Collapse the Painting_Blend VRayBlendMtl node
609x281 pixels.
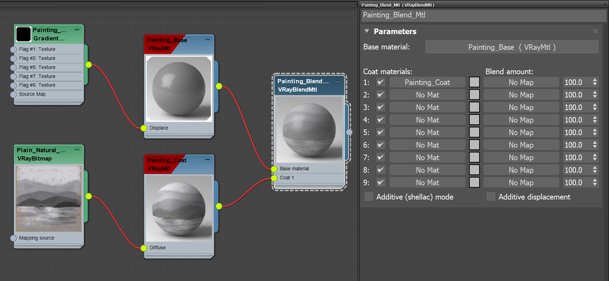point(337,81)
